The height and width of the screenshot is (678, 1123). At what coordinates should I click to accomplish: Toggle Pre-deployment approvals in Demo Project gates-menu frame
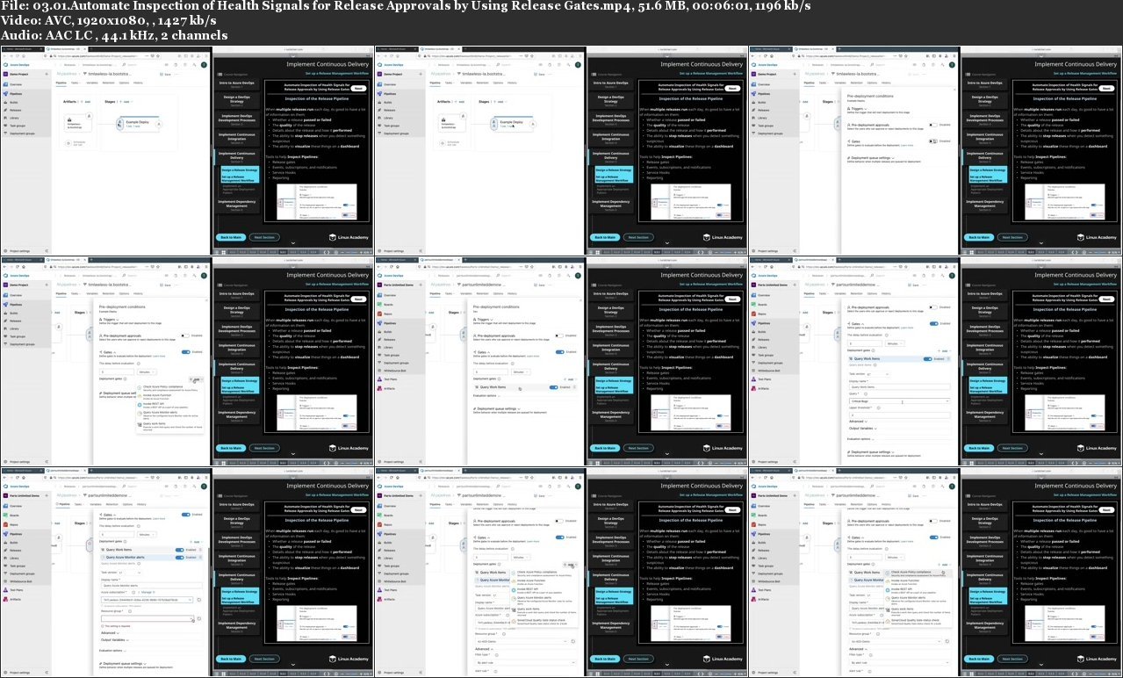point(185,335)
